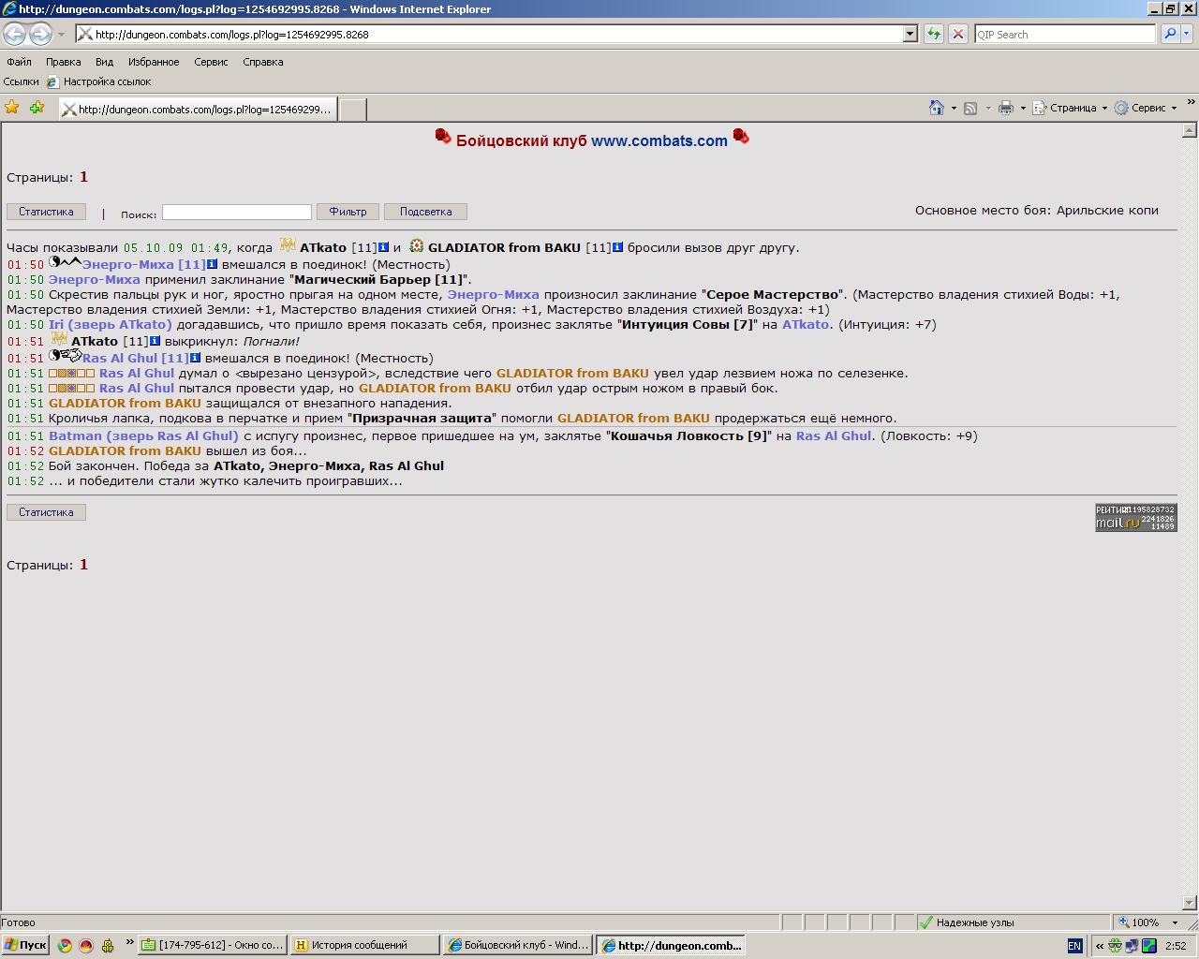The width and height of the screenshot is (1199, 959).
Task: Click the QIP Search input box
Action: (x=1065, y=34)
